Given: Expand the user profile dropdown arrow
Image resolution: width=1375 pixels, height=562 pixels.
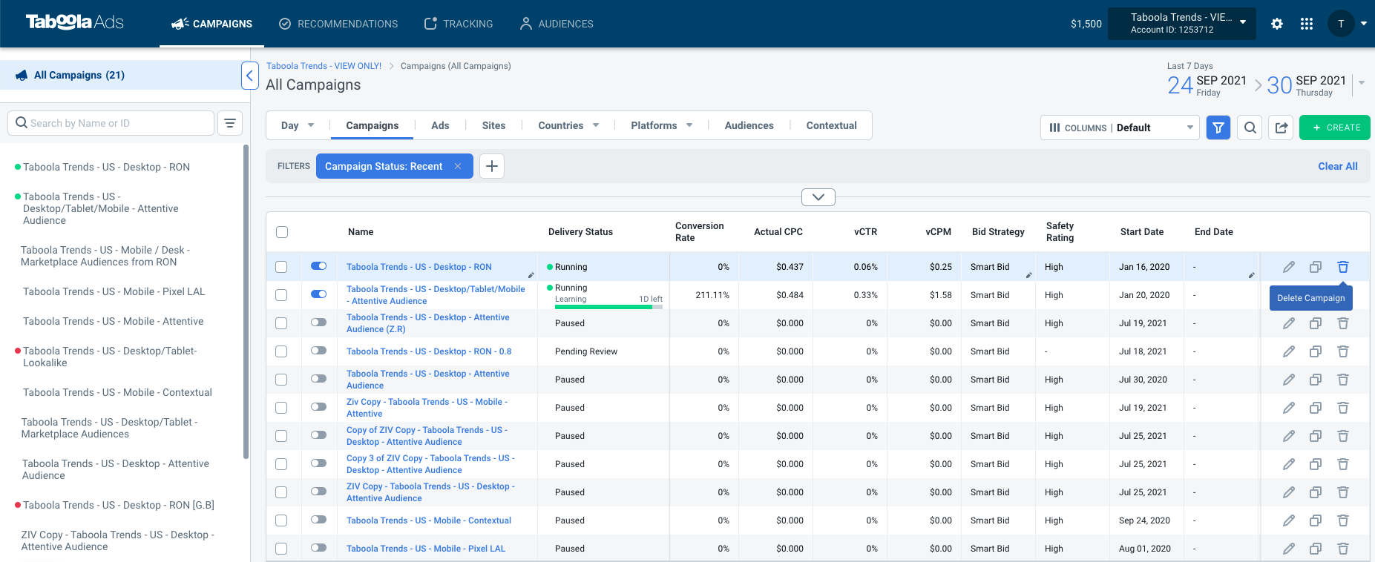Looking at the screenshot, I should (1364, 24).
